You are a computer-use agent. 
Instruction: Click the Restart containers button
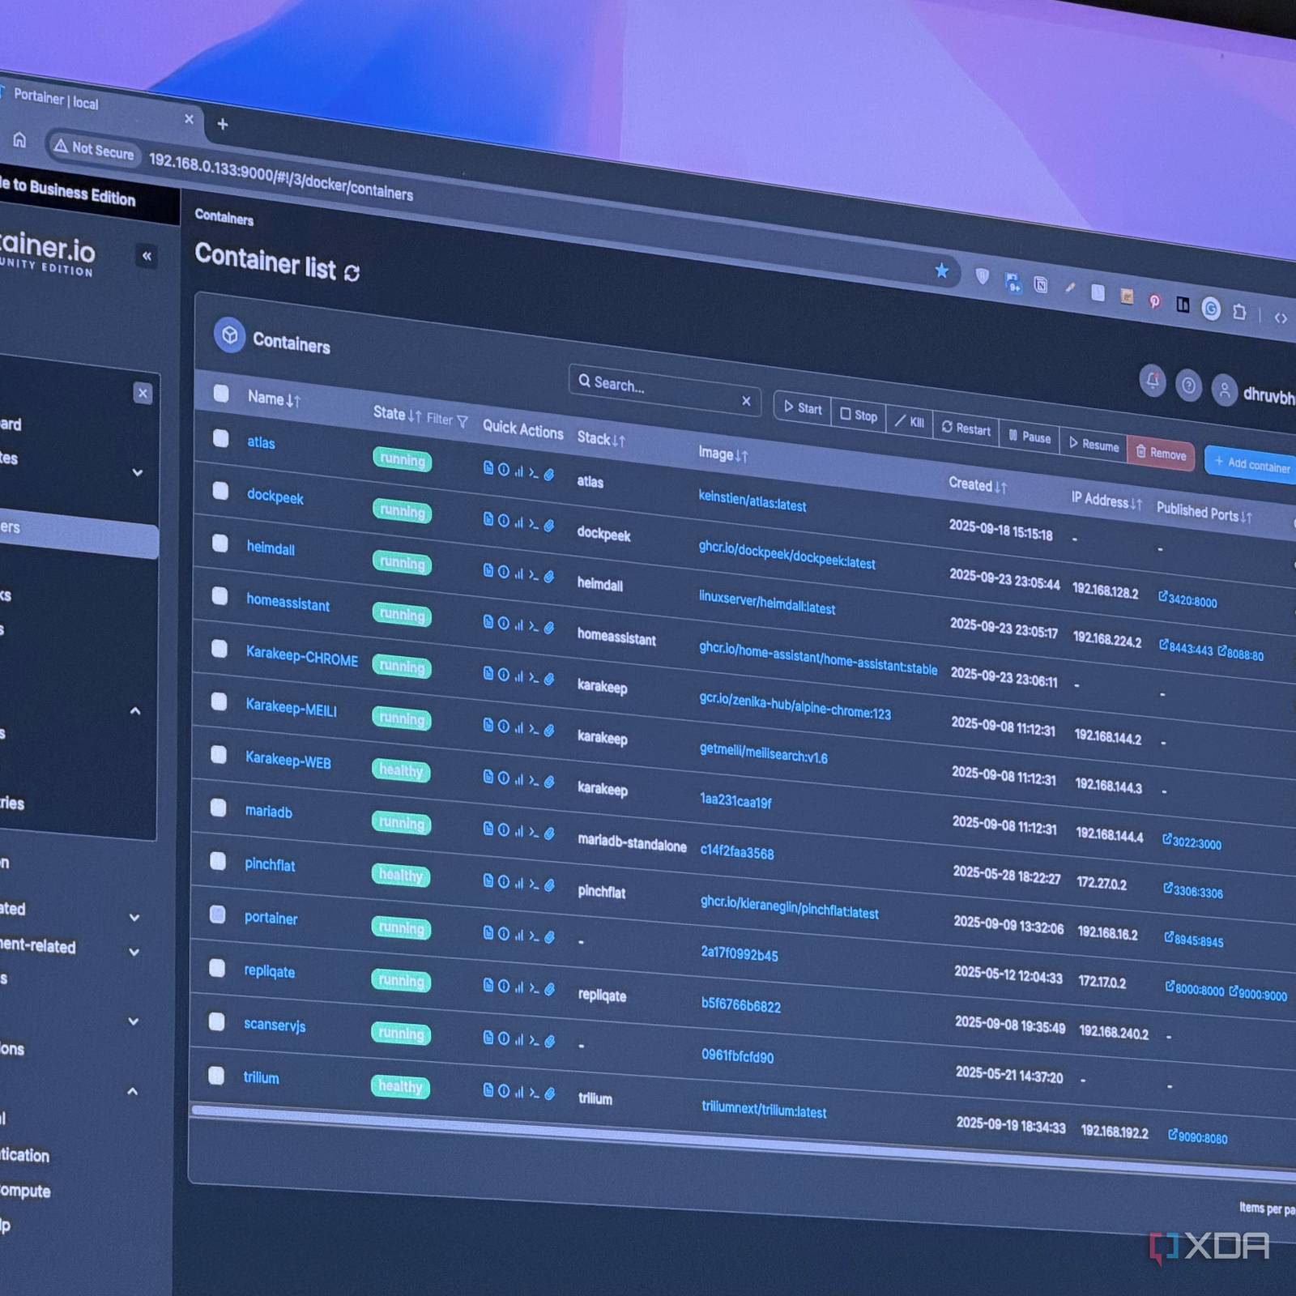point(966,428)
